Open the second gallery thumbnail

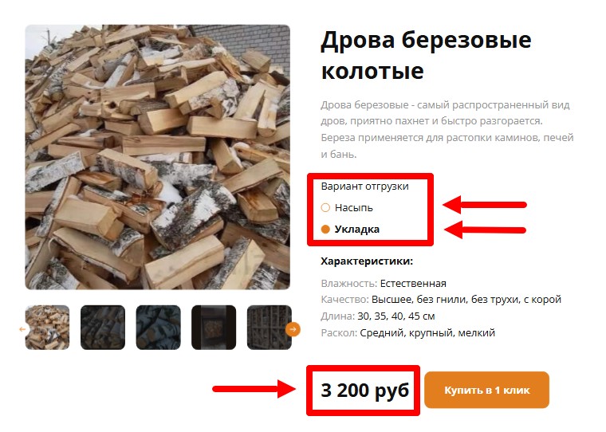click(x=103, y=328)
